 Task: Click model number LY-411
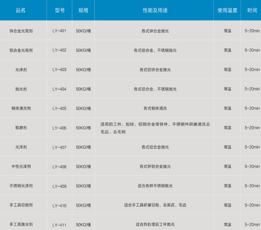click(59, 225)
